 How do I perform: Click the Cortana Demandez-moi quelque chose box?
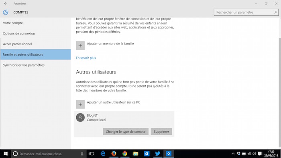coord(49,154)
